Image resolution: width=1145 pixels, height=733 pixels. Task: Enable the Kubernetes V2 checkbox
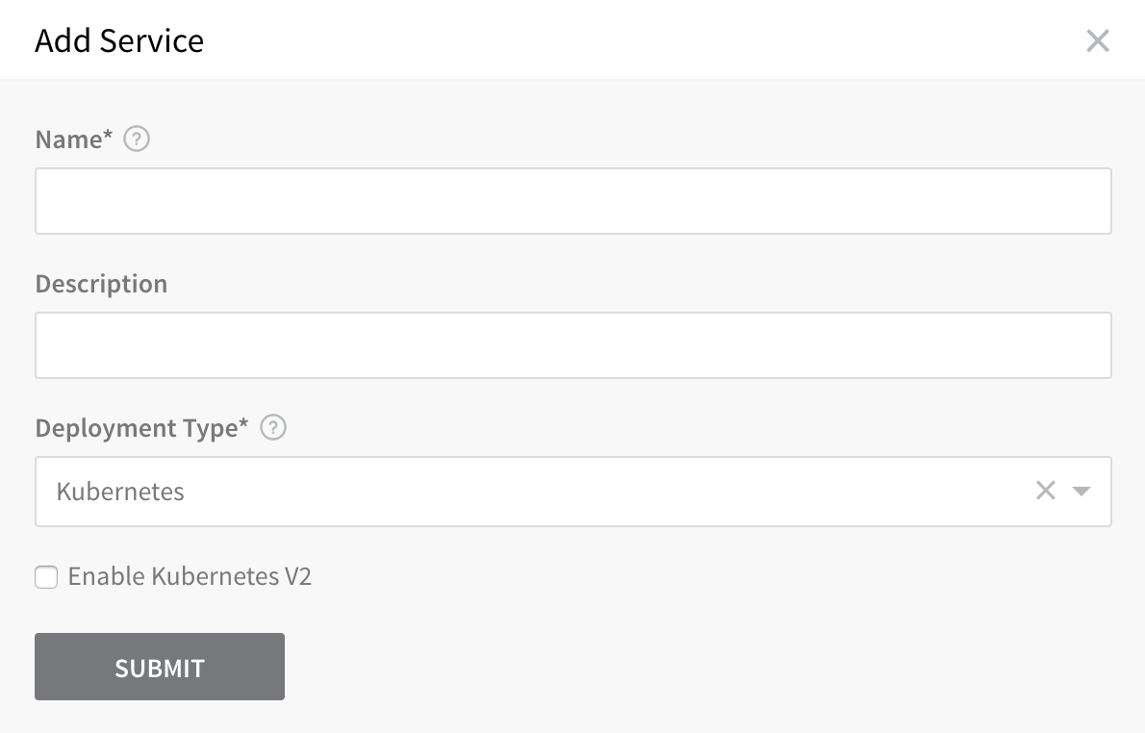46,577
